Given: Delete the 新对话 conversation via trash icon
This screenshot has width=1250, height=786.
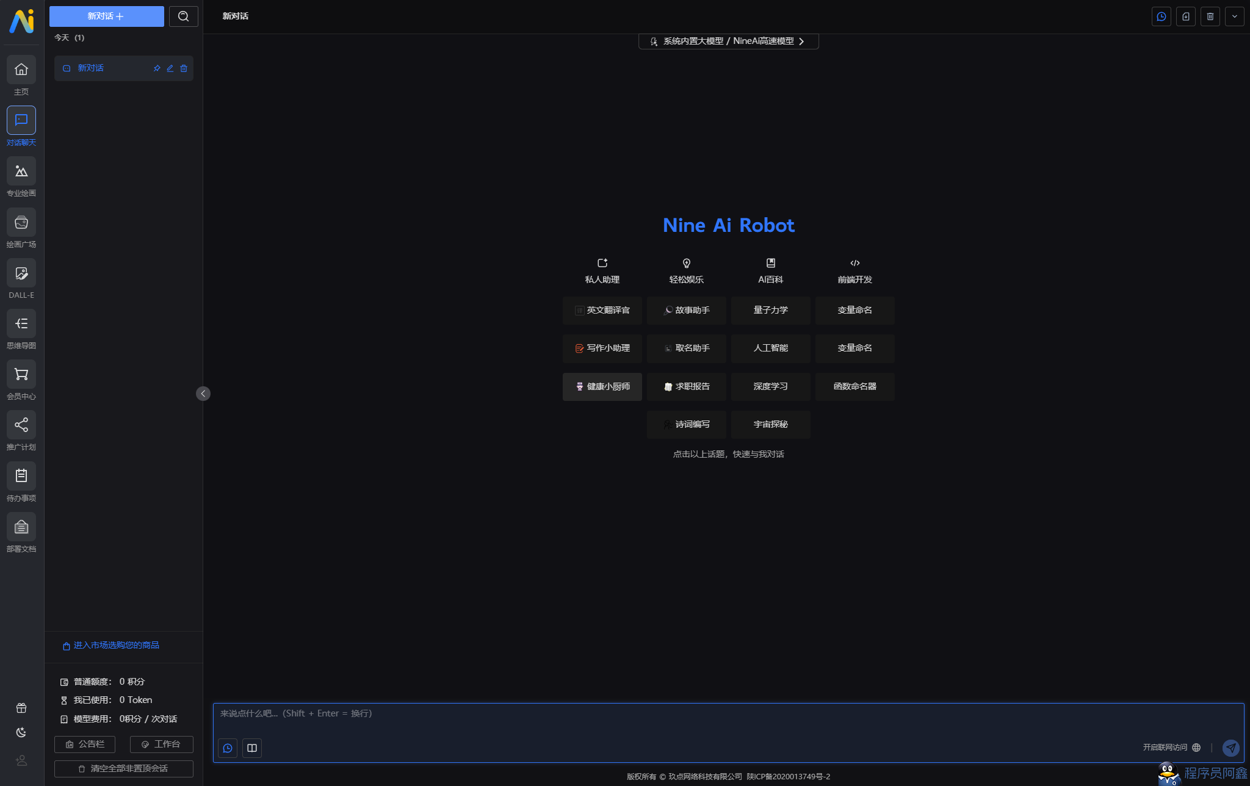Looking at the screenshot, I should 184,68.
